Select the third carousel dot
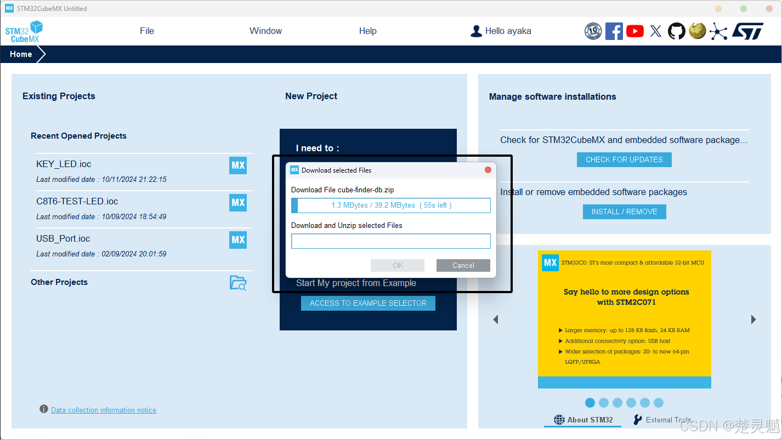Image resolution: width=782 pixels, height=440 pixels. [x=617, y=403]
